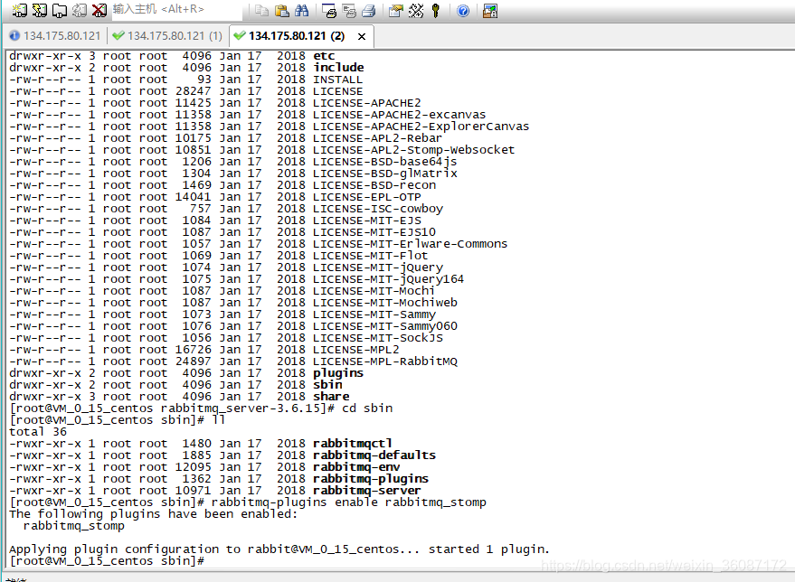This screenshot has height=582, width=795.
Task: Click the 'rabbitmq-plugins enable rabbitmq_stomp' command
Action: 349,502
